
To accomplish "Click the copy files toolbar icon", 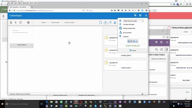I will coord(110,22).
